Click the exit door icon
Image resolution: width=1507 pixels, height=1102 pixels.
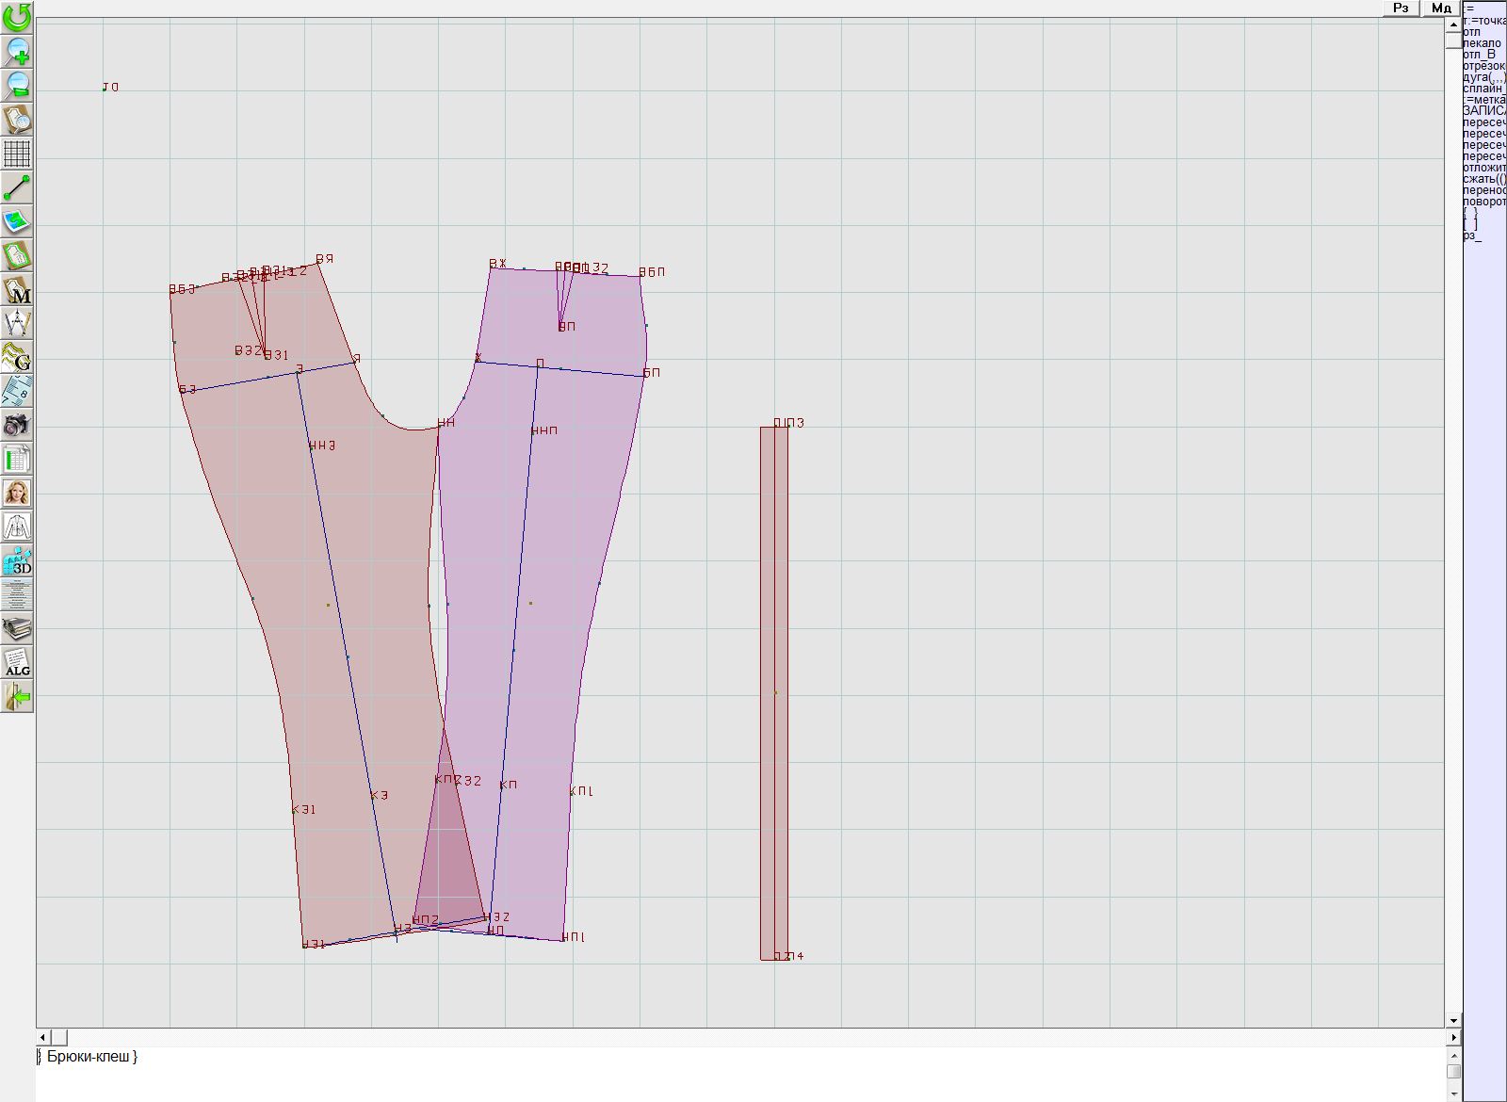(x=17, y=697)
